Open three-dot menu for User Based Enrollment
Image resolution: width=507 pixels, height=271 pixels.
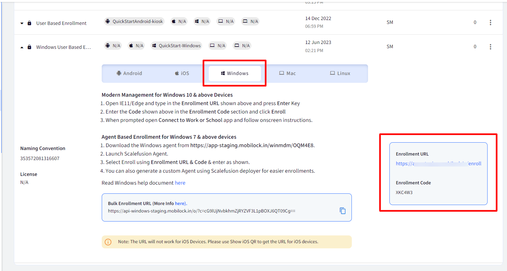pyautogui.click(x=490, y=22)
